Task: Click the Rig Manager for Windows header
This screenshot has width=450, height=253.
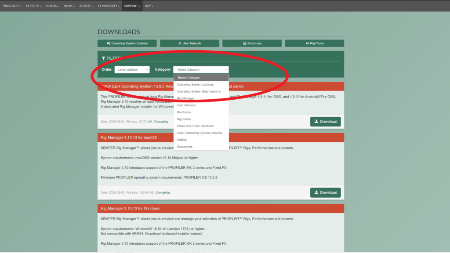Action: coord(130,208)
